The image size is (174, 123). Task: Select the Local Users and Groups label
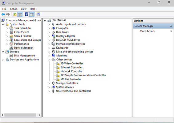[27, 40]
